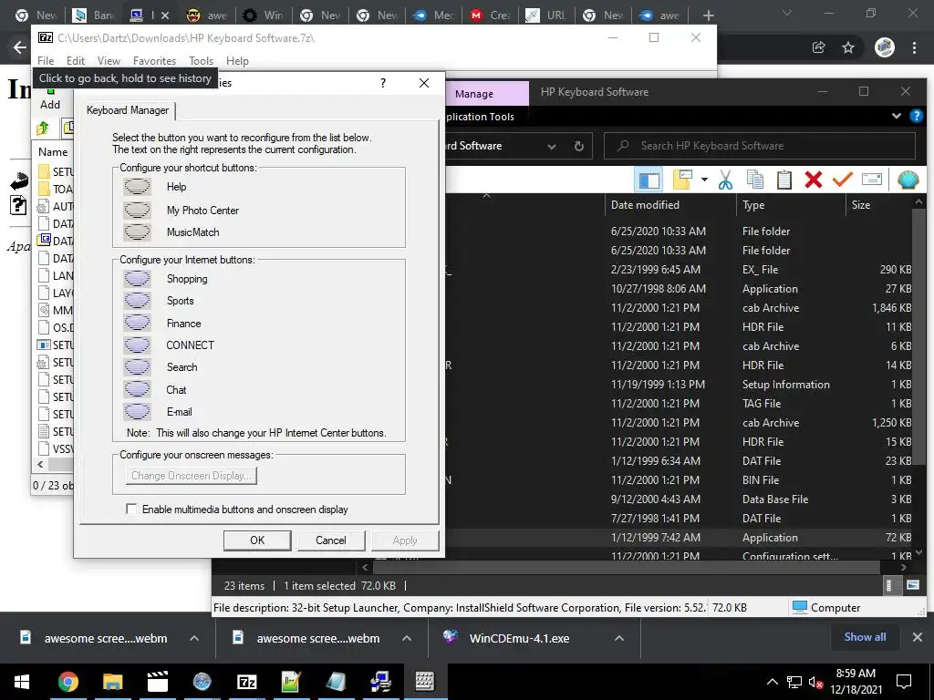Click the OK button in the dialog

click(257, 540)
